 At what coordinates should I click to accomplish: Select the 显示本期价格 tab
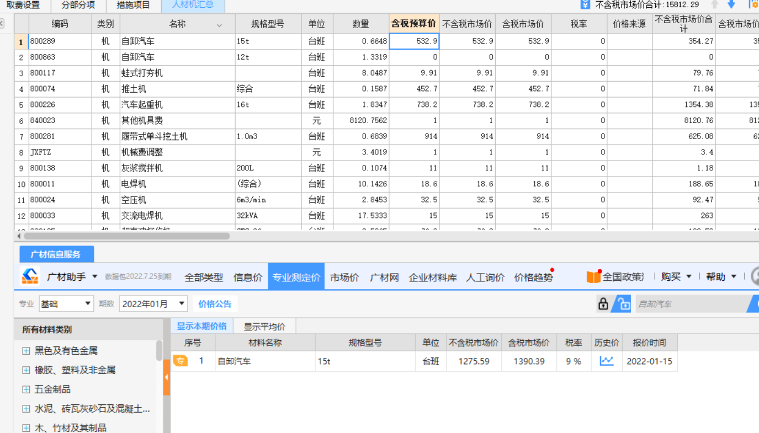click(201, 326)
